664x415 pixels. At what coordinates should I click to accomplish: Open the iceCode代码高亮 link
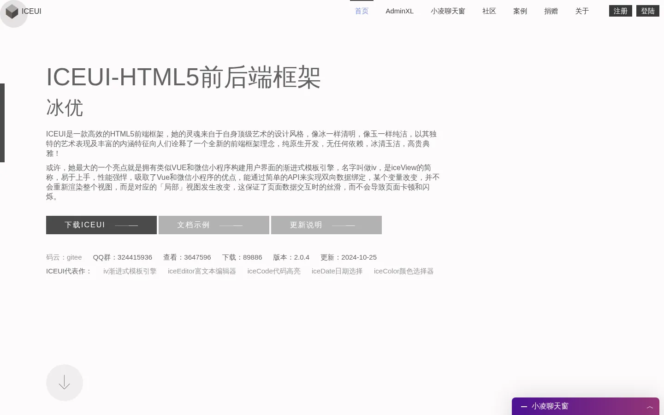274,271
